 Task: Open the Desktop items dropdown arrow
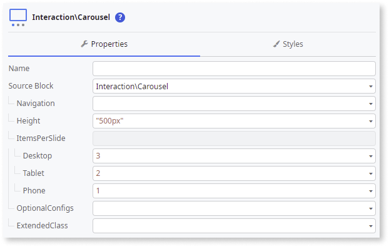point(371,156)
